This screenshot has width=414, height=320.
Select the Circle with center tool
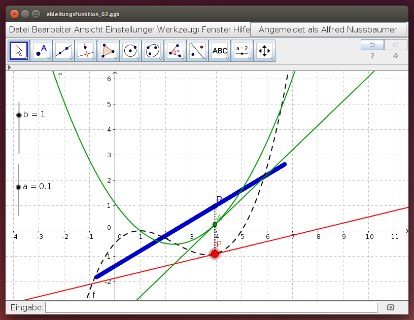point(130,51)
